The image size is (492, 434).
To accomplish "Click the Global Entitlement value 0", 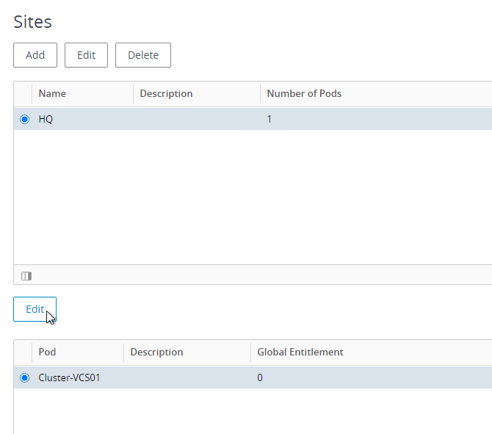I will [260, 377].
